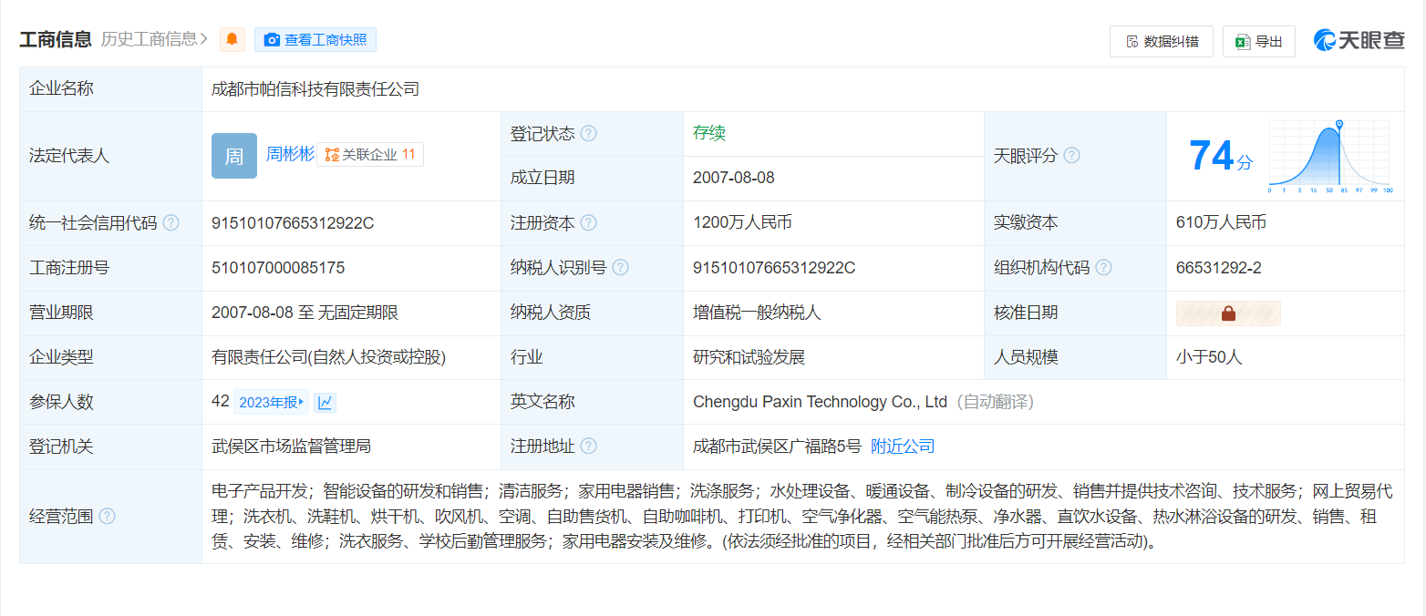Click the help icon beside 统一社会信用代码
1426x616 pixels.
[x=170, y=223]
